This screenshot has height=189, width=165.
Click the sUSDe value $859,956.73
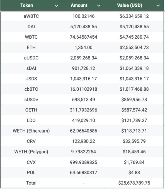[134, 100]
